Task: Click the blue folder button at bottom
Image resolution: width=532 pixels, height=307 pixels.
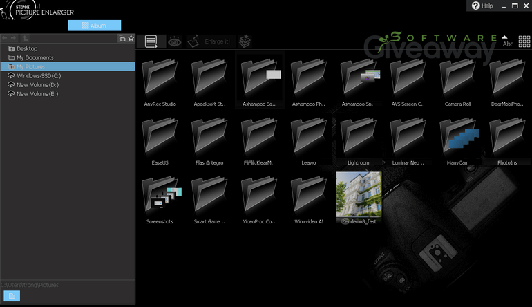Action: tap(12, 296)
